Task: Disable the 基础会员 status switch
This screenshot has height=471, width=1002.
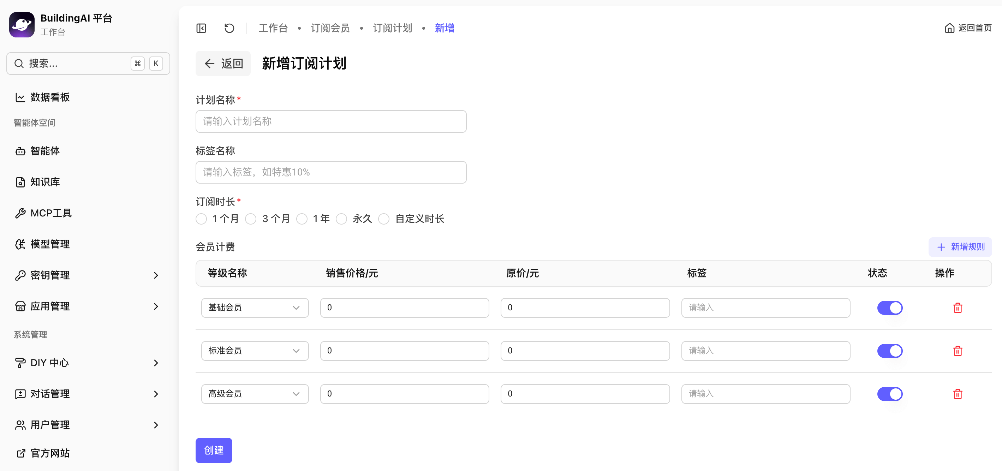Action: (x=890, y=308)
